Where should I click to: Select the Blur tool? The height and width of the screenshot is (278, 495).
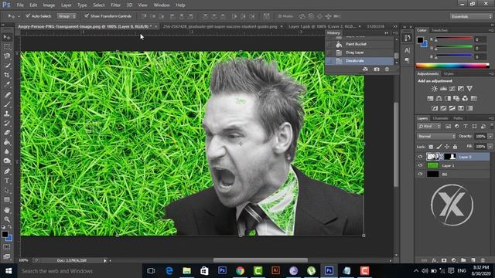pos(7,151)
